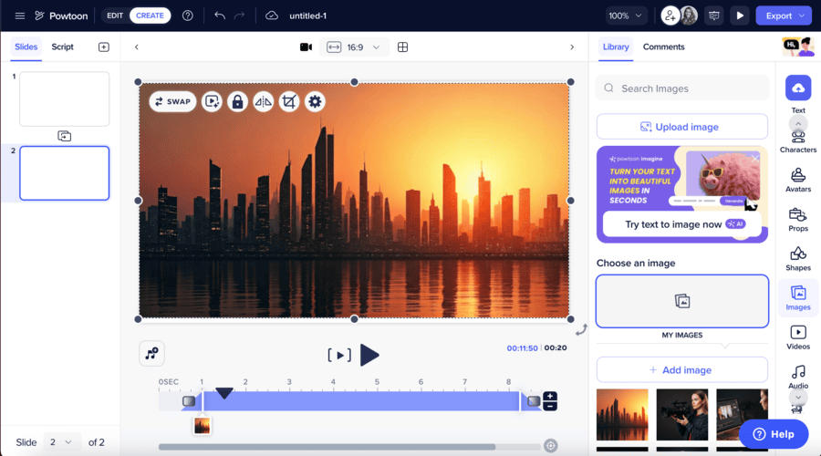Switch to CREATE mode toggle

coord(150,16)
